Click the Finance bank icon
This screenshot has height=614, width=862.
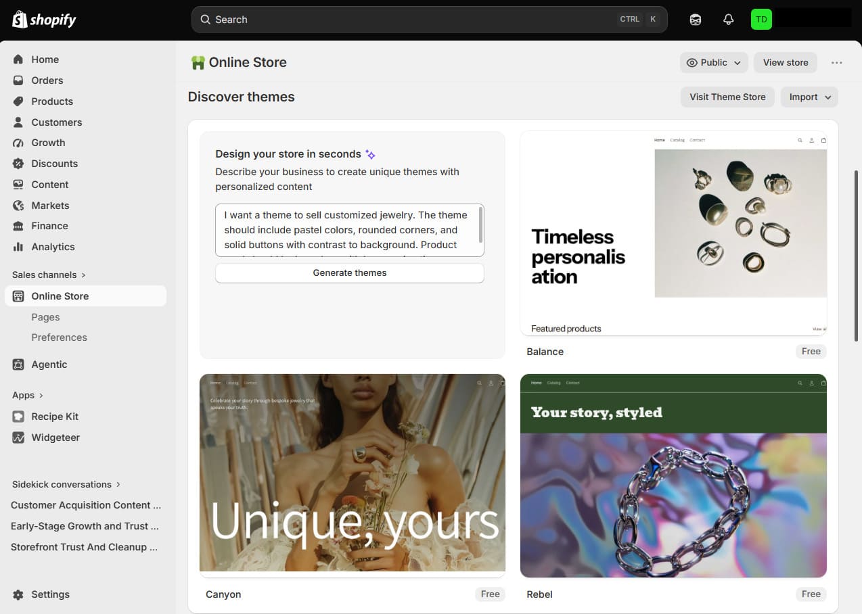[18, 226]
